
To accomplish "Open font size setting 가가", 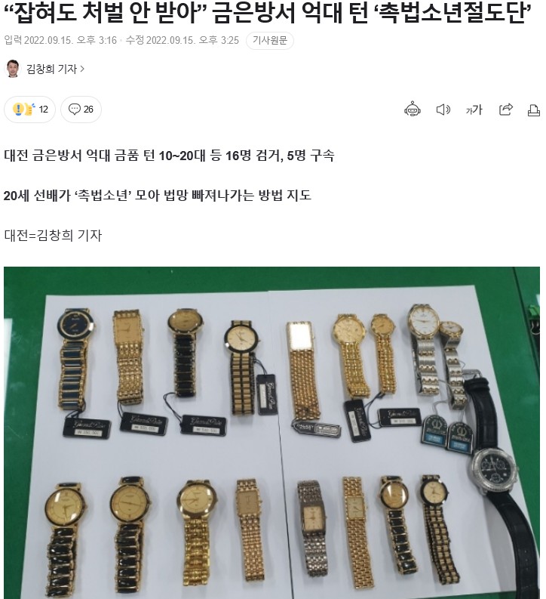I will tap(474, 110).
